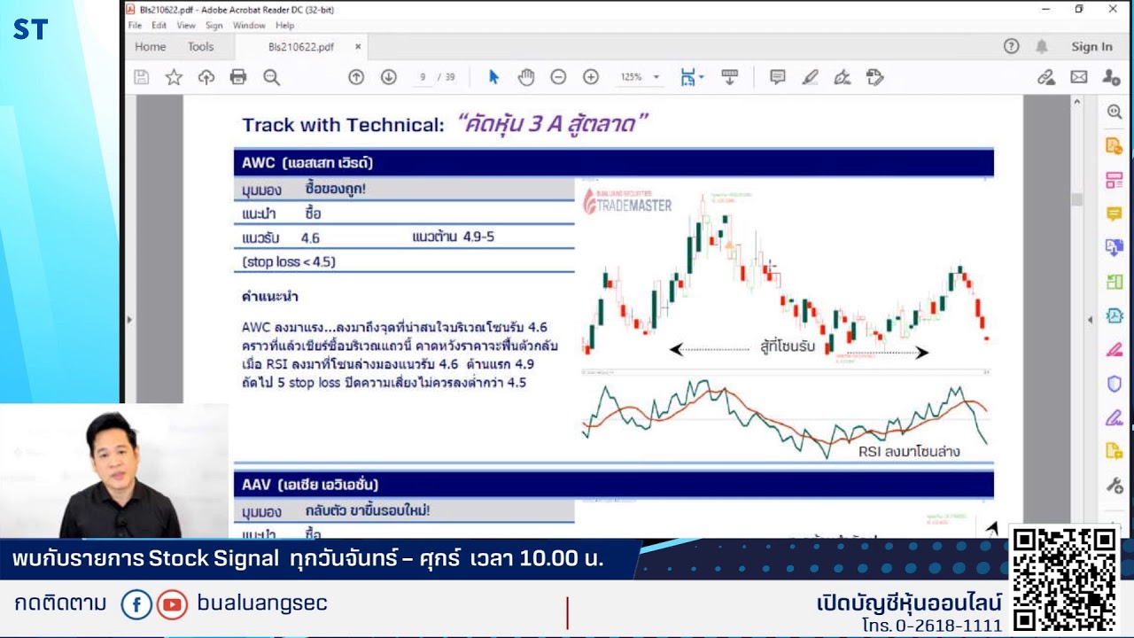Viewport: 1134px width, 638px height.
Task: Open the sign document pen icon
Action: (843, 77)
